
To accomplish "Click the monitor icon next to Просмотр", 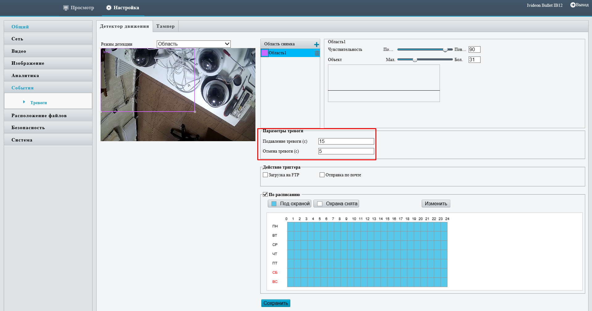I will pyautogui.click(x=66, y=8).
